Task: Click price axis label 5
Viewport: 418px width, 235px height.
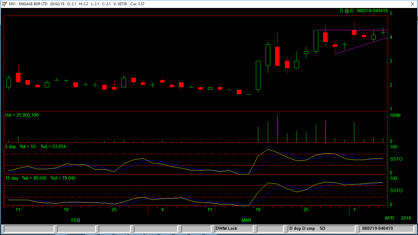Action: [x=391, y=14]
